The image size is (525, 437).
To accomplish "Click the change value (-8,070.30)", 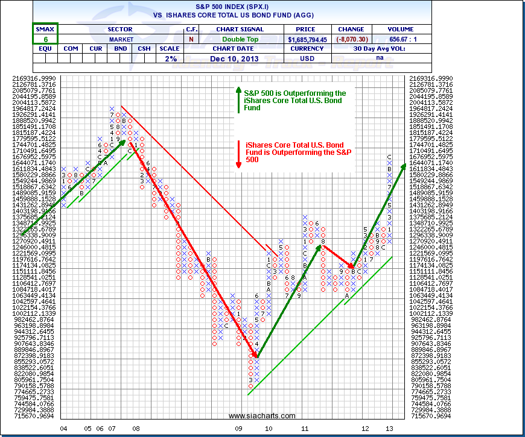I will pos(351,39).
